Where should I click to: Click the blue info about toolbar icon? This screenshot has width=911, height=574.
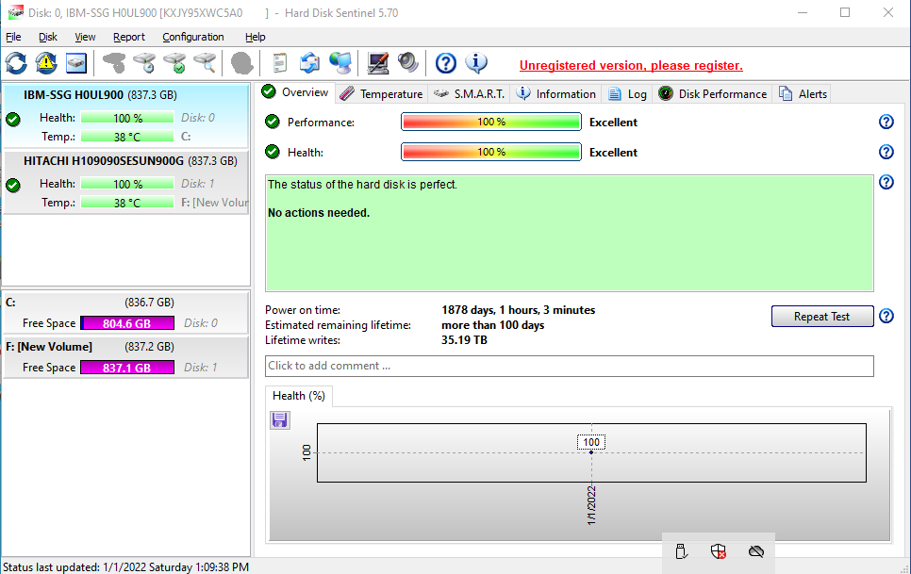click(x=476, y=63)
